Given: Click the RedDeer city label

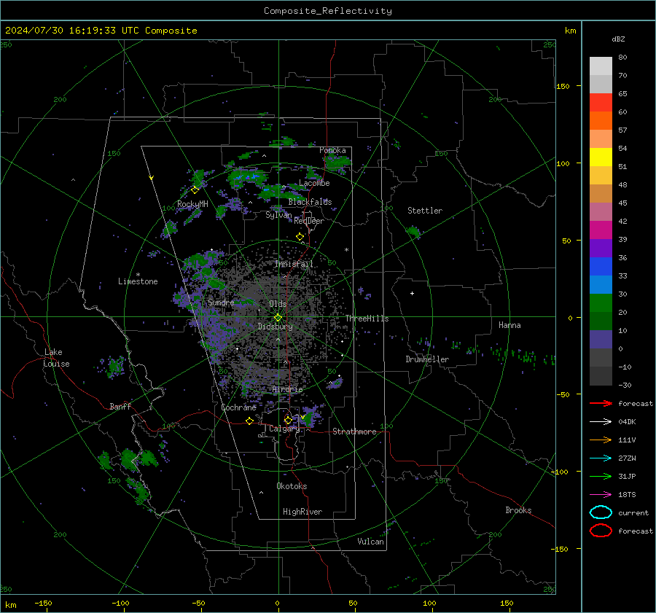Looking at the screenshot, I should 309,221.
